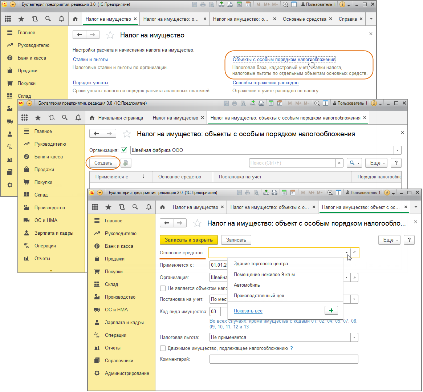The width and height of the screenshot is (423, 392).
Task: Open calculator icon in front window title bar
Action: [x=284, y=193]
